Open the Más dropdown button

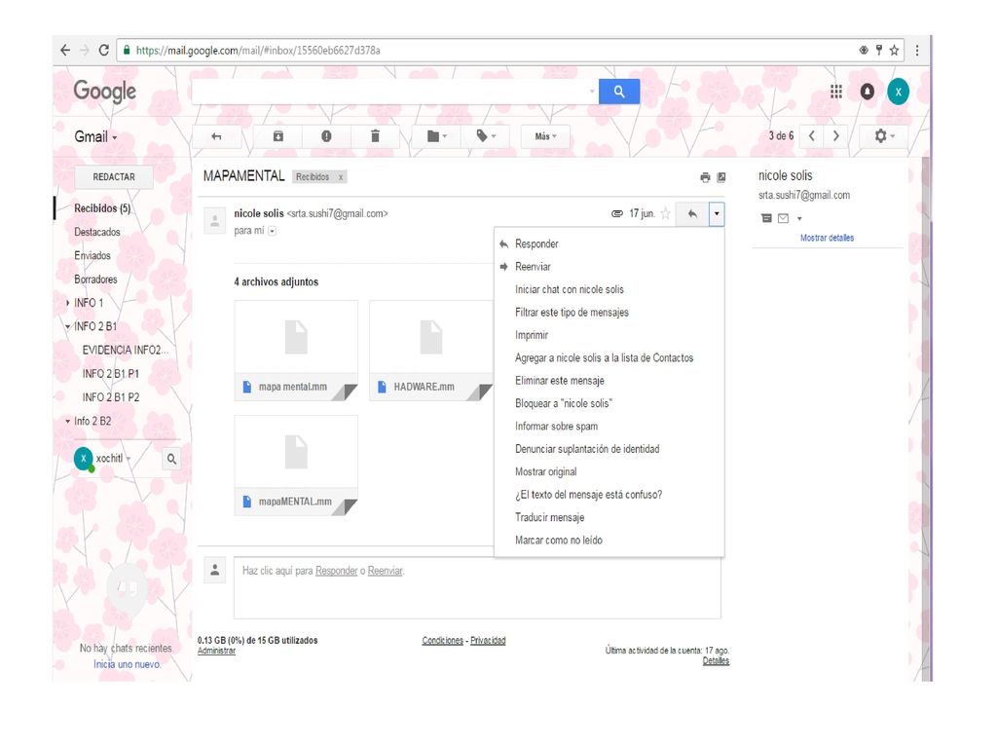click(545, 136)
